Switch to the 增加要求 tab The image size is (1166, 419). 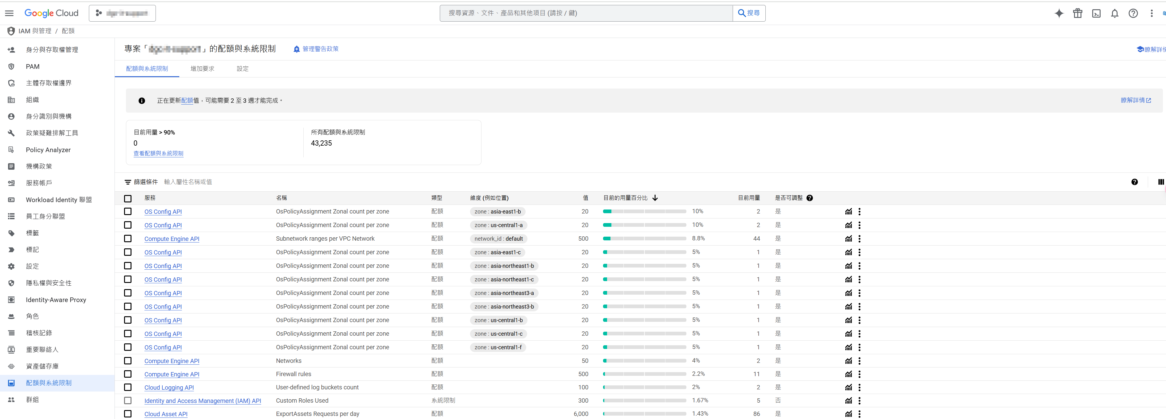tap(202, 69)
